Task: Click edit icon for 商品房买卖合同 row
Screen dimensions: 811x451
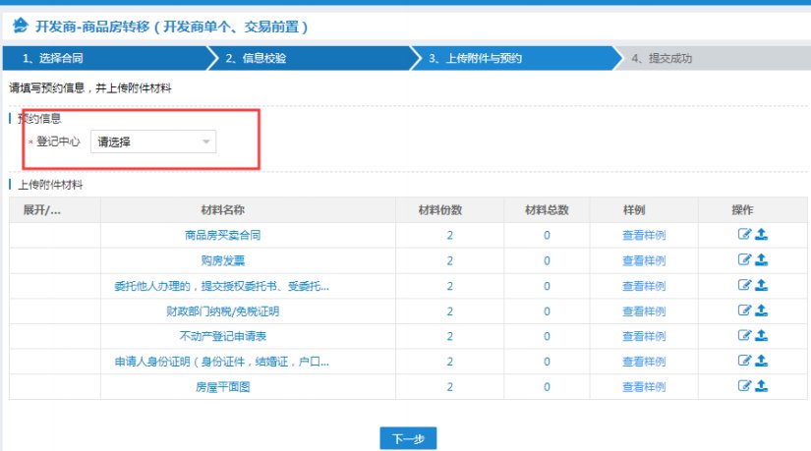Action: click(x=744, y=234)
